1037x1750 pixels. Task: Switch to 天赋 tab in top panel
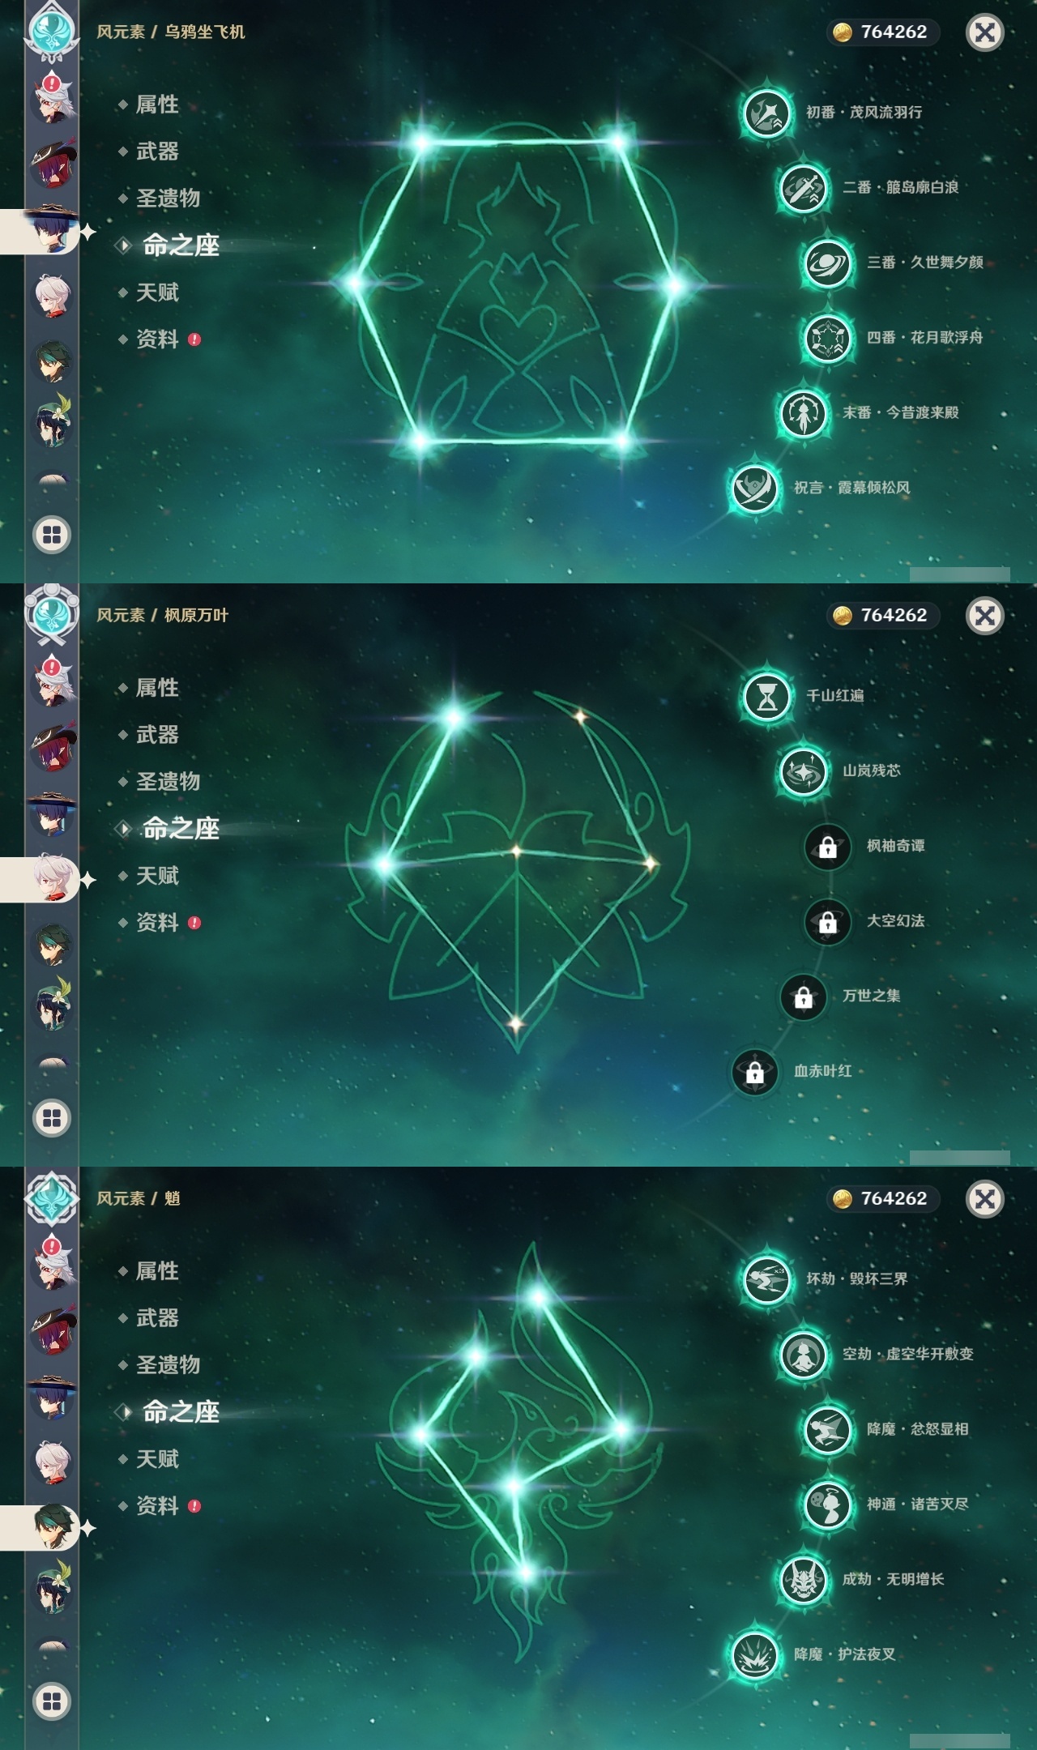tap(157, 292)
